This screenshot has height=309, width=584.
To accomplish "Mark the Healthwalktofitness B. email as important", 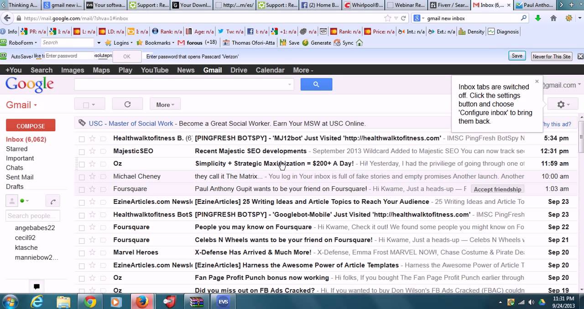I will pyautogui.click(x=103, y=138).
